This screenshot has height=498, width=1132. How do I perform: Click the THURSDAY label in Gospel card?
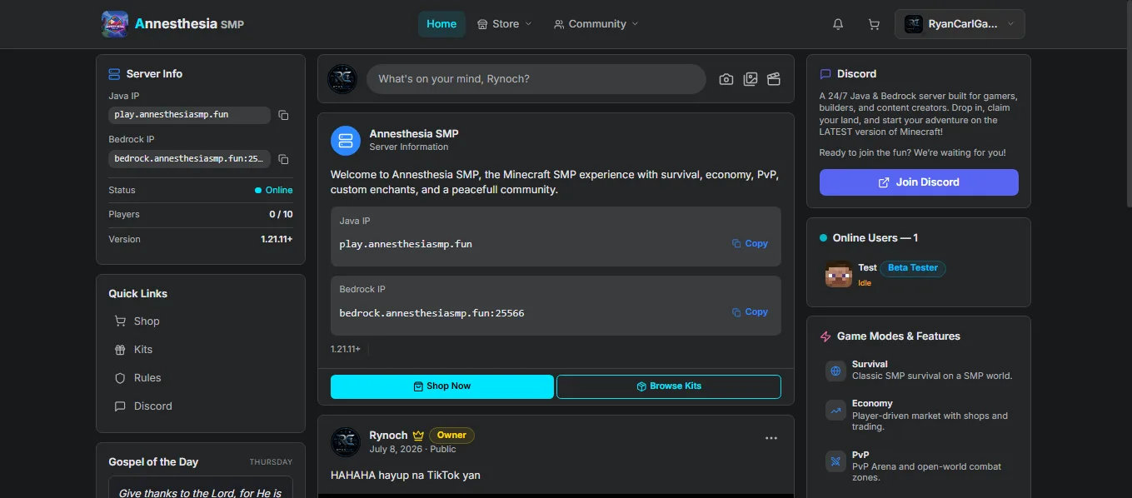(271, 462)
